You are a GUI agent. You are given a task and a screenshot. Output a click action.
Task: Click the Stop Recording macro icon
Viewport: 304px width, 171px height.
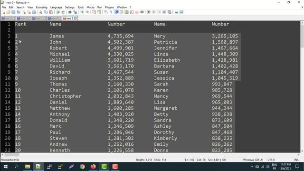154,12
